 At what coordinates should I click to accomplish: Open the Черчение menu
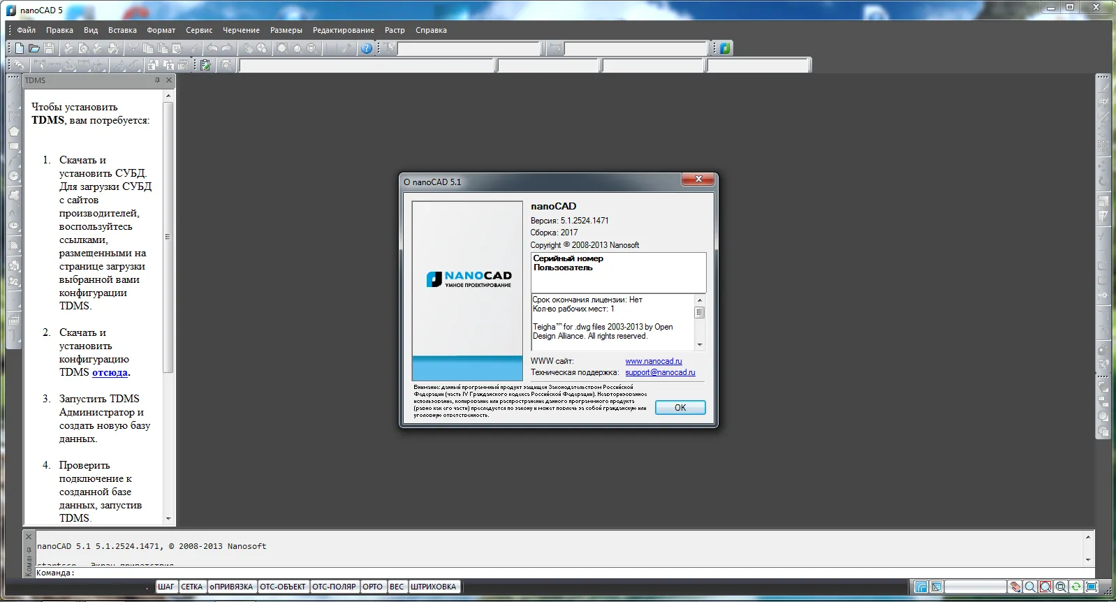[x=241, y=30]
